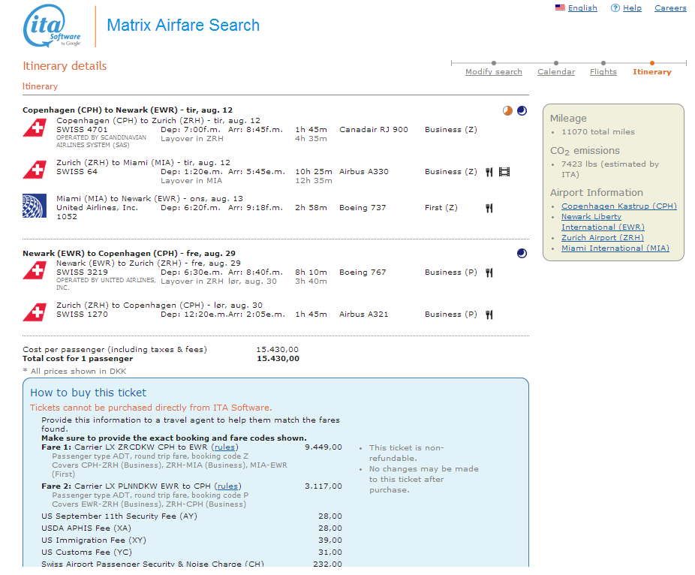Viewport: 695px width, 575px height.
Task: View rules for Fare 2 EWR to CPH
Action: point(229,486)
